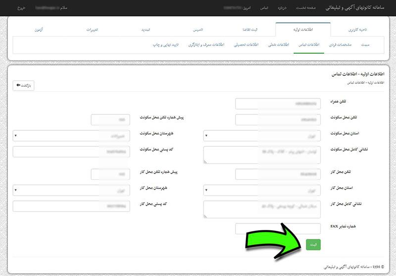The height and width of the screenshot is (276, 396).
Task: Switch to the ناحیه کاربری tab
Action: click(357, 30)
